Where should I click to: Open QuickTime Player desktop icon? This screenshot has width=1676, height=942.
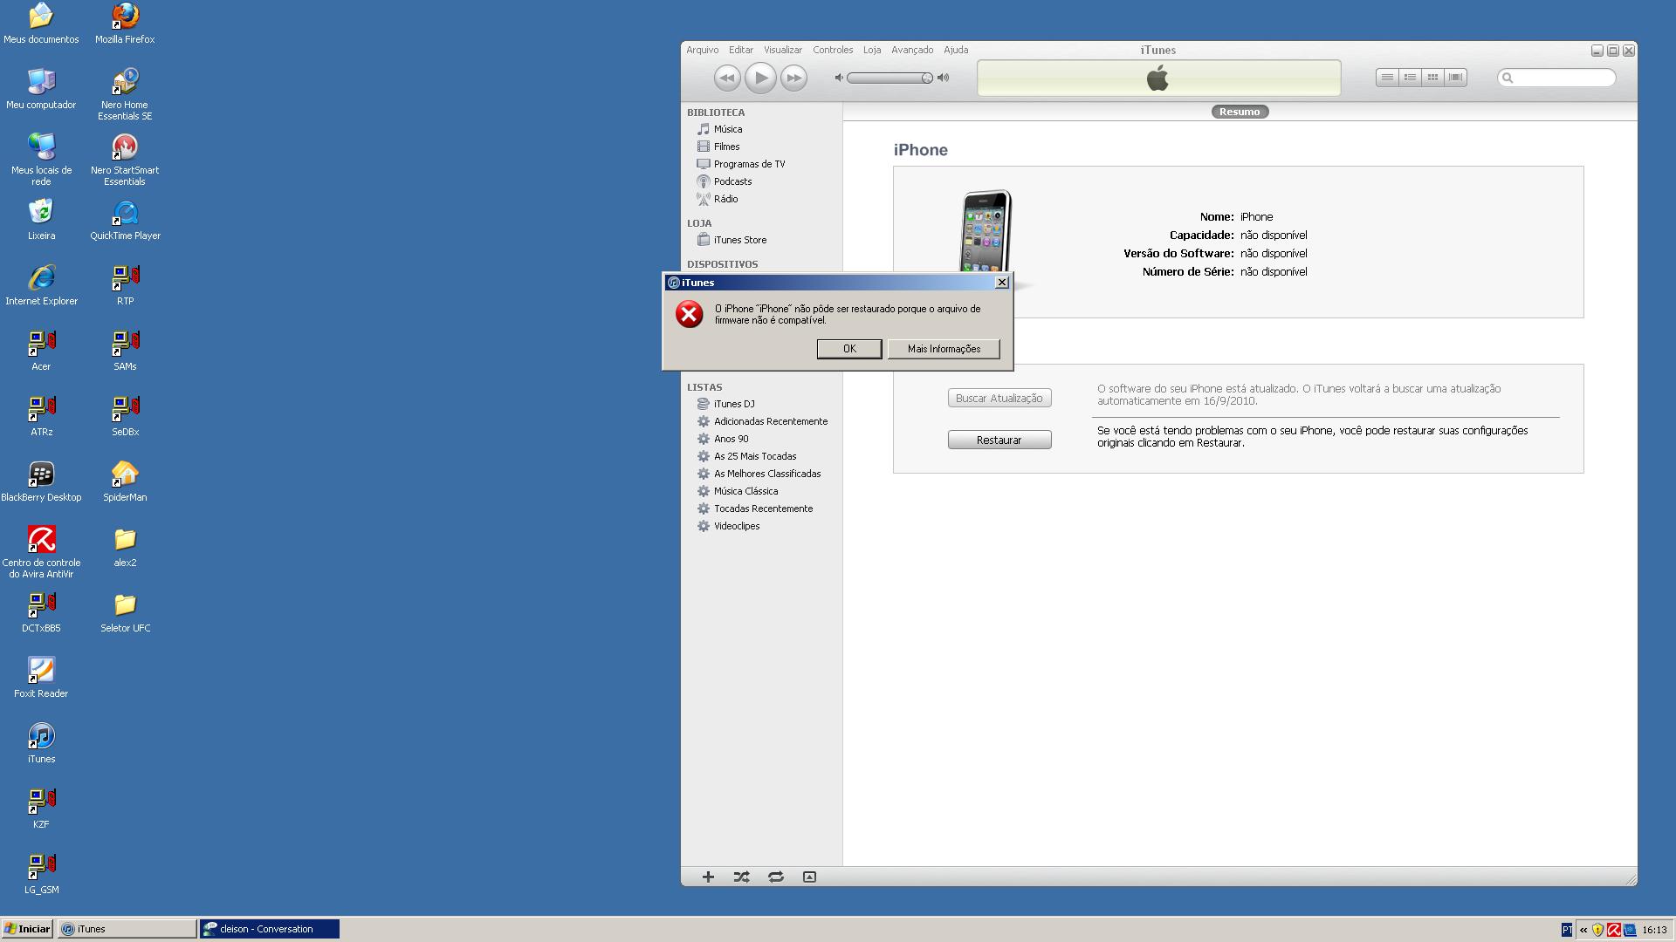[125, 220]
